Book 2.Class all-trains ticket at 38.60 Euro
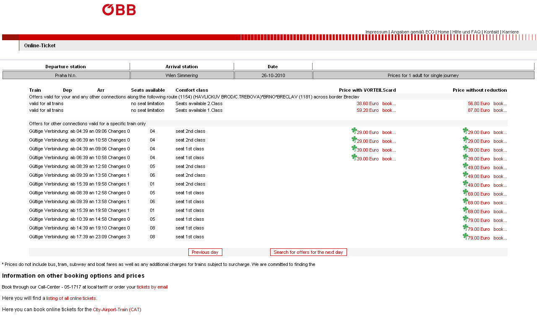The width and height of the screenshot is (537, 325). point(389,103)
